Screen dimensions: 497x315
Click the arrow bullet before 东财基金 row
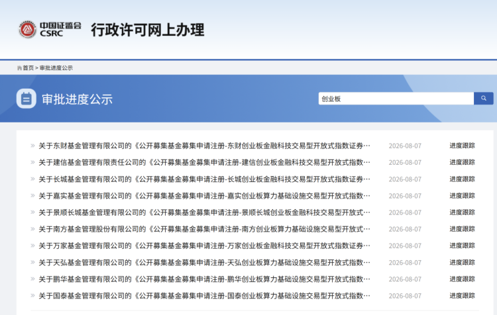pyautogui.click(x=32, y=146)
